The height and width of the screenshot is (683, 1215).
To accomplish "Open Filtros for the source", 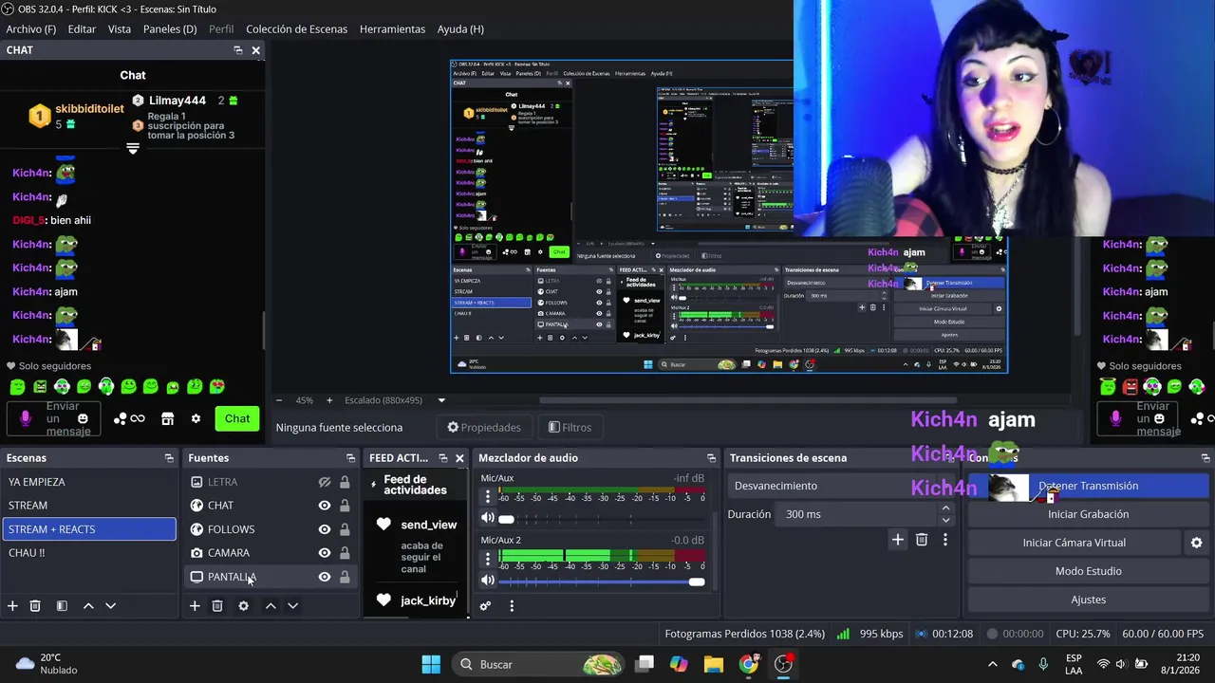I will pyautogui.click(x=570, y=427).
